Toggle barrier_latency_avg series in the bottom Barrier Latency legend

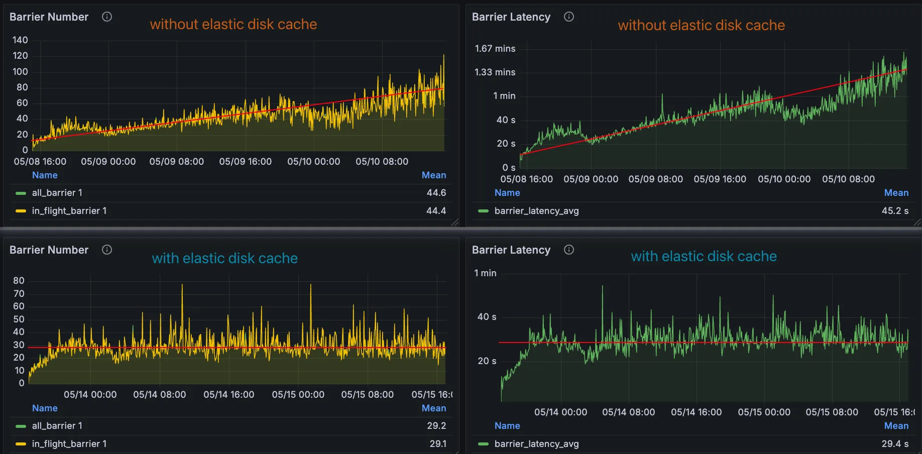536,444
